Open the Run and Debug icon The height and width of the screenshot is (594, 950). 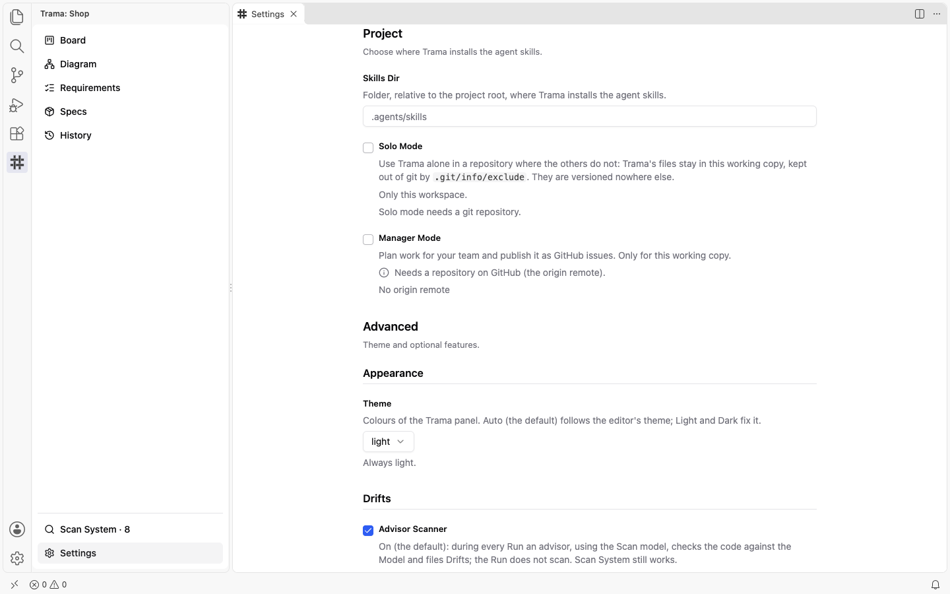click(x=17, y=104)
